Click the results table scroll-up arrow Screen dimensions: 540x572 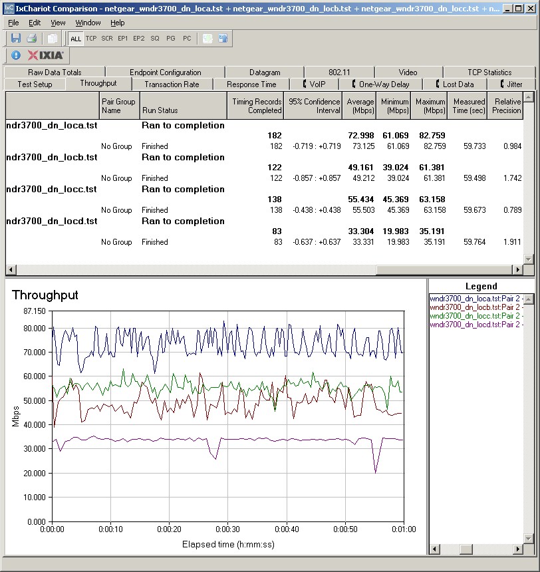point(528,97)
